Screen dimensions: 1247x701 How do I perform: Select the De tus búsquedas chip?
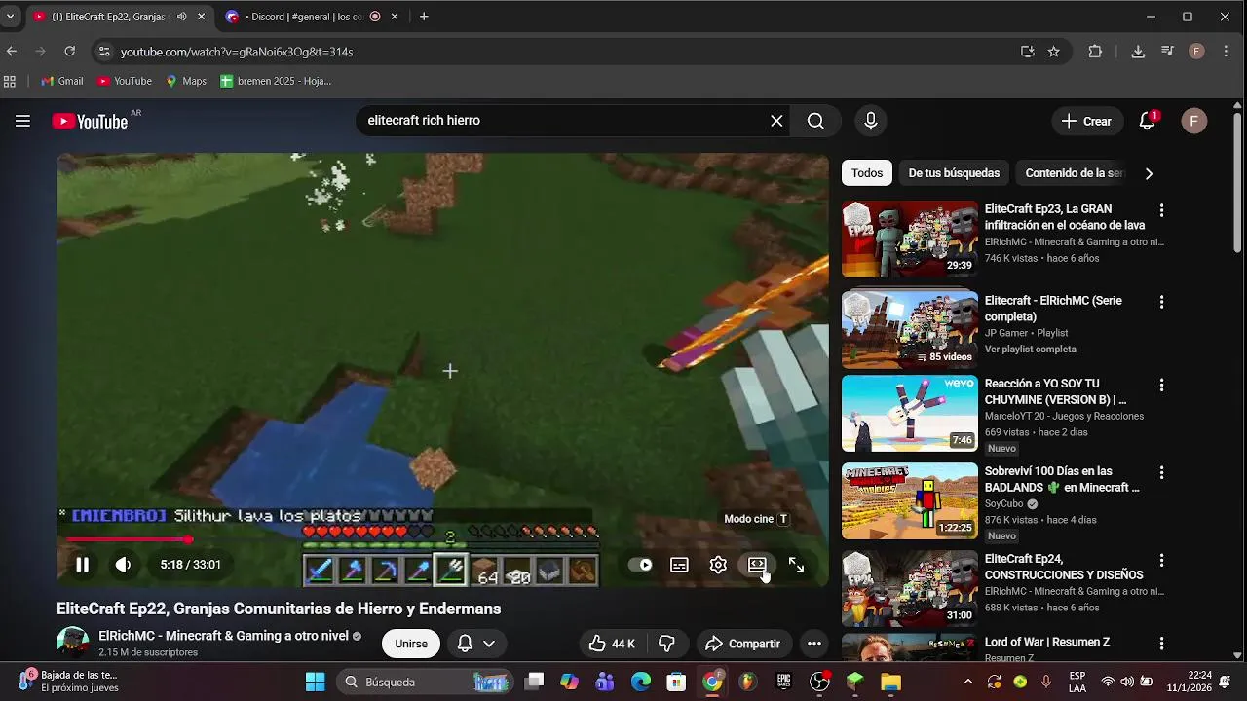954,173
